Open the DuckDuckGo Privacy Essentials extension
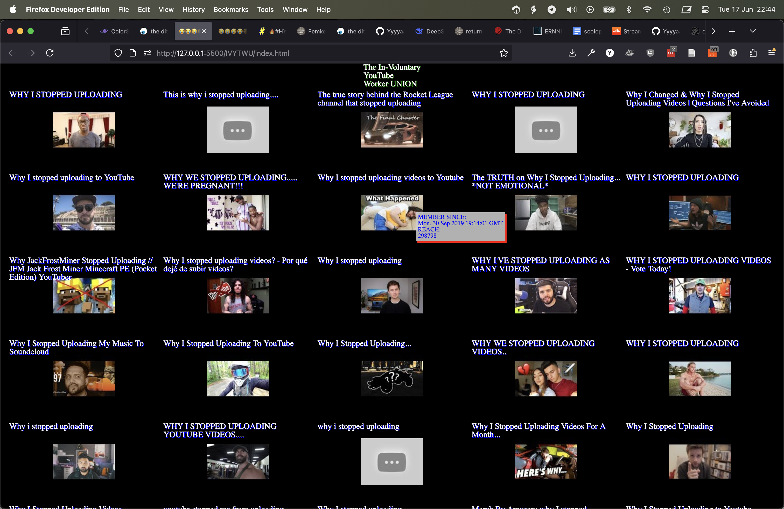 [733, 53]
